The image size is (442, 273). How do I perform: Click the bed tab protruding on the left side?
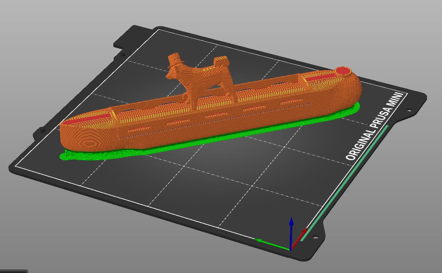click(42, 130)
